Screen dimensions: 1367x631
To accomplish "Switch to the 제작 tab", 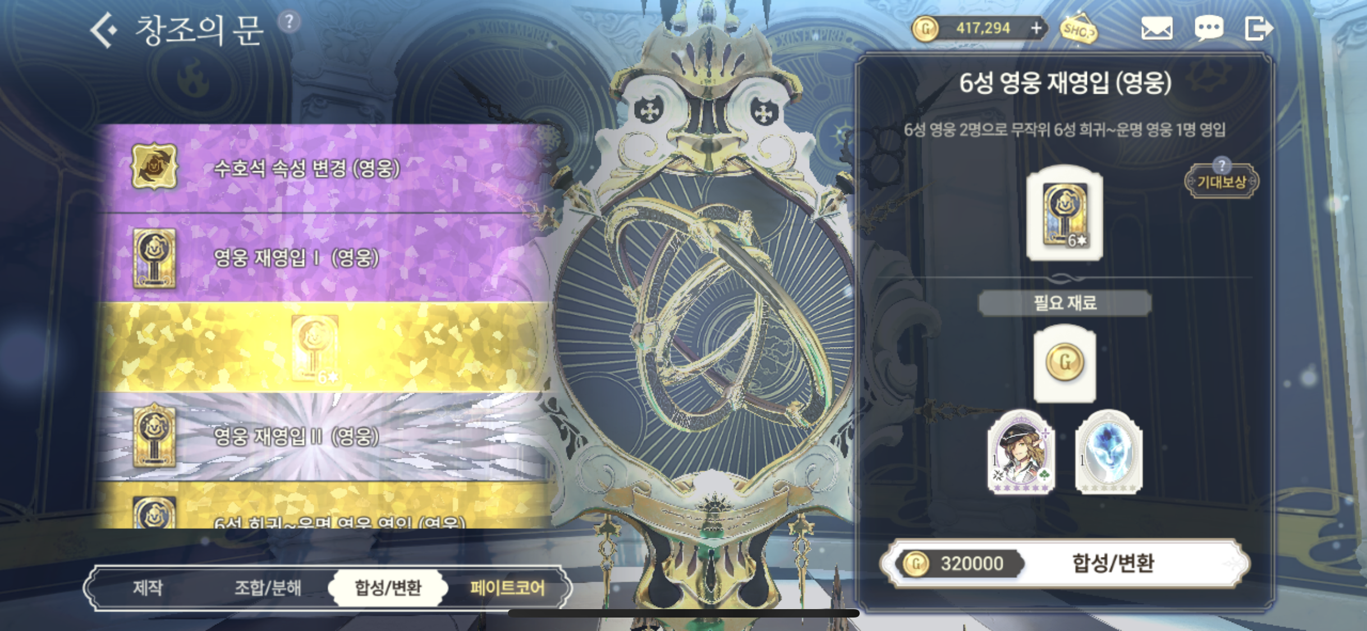I will [x=148, y=587].
